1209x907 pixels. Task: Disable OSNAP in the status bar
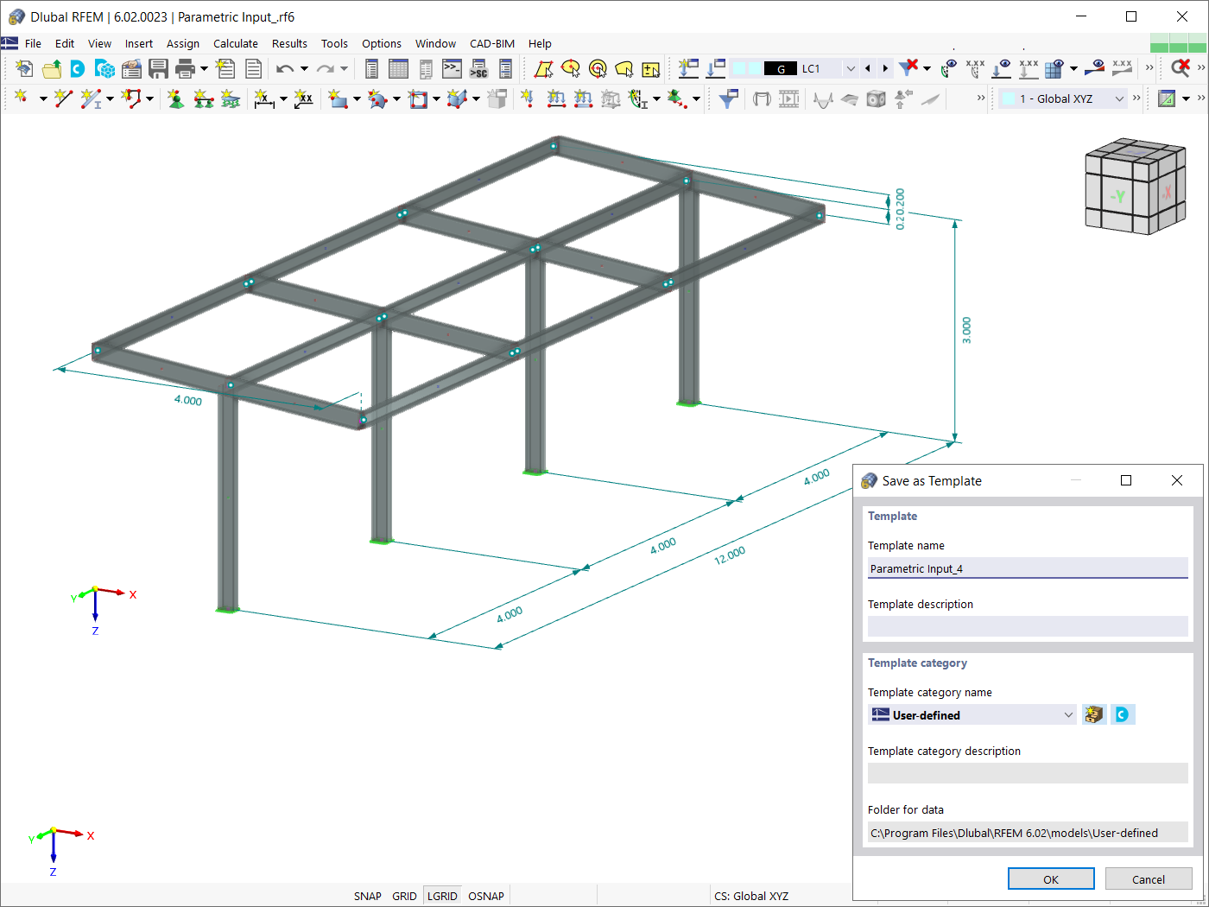pos(485,896)
